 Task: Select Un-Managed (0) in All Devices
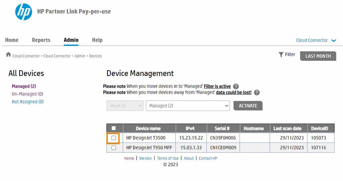(27, 94)
